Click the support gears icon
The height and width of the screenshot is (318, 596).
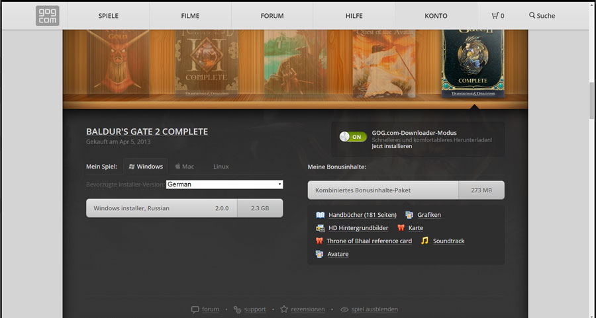[237, 309]
